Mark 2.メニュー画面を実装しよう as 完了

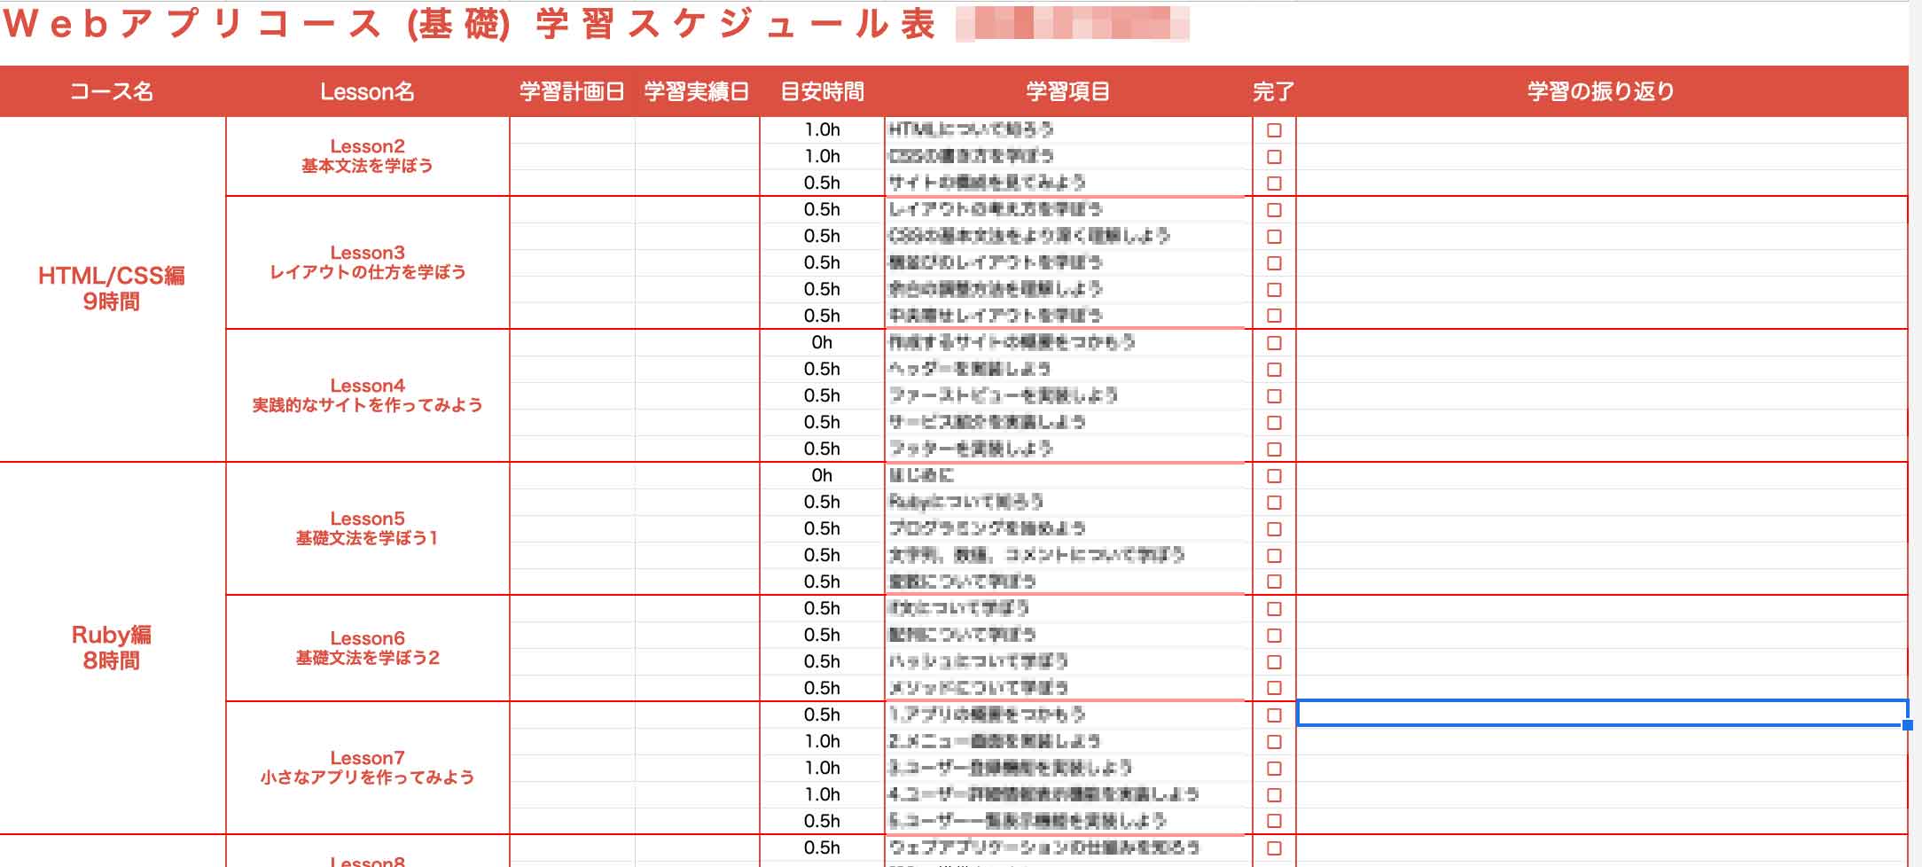click(1274, 742)
